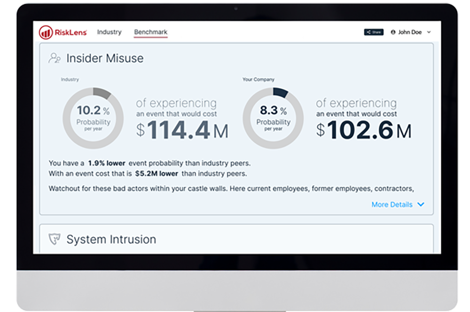Switch to the Industry tab
Viewport: 470px width, 312px height.
pos(110,31)
